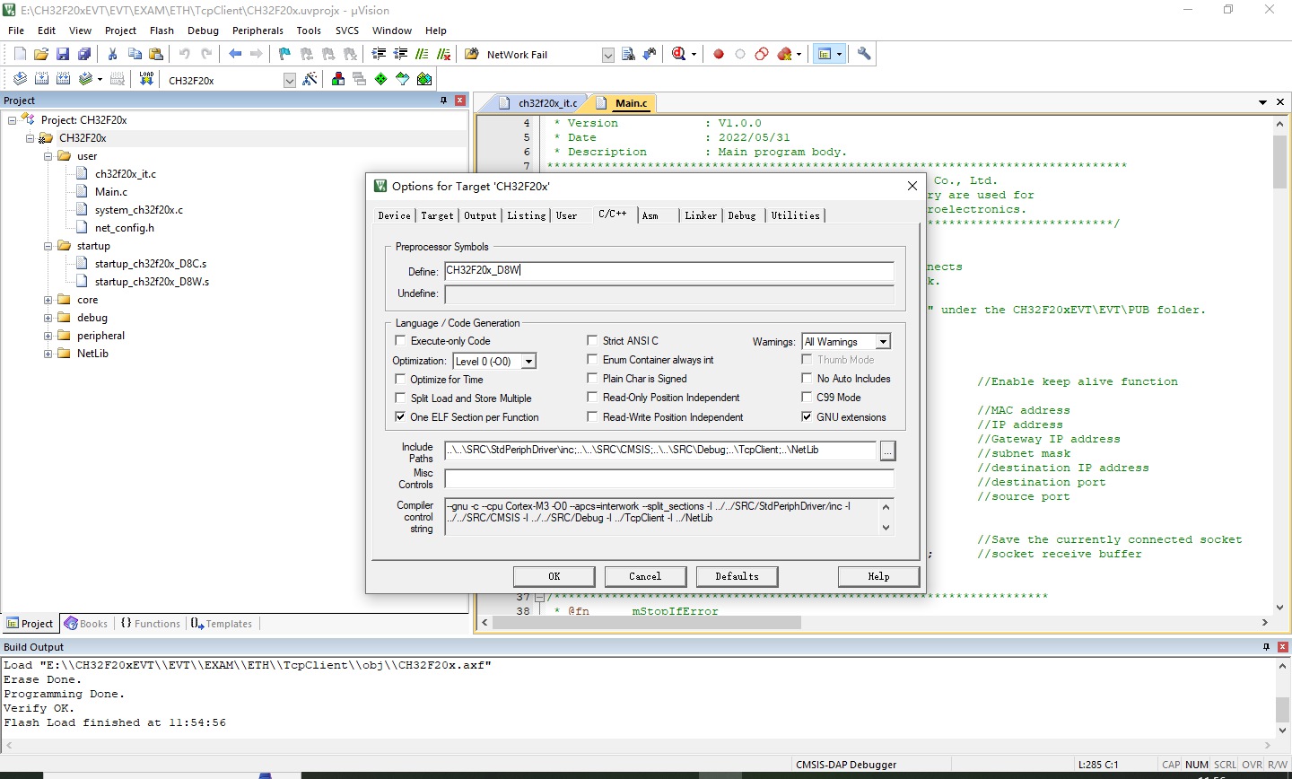Check Read-Only Position Independent option
1292x779 pixels.
point(592,398)
